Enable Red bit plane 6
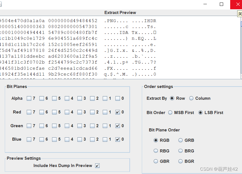The image size is (242, 174). point(42,112)
